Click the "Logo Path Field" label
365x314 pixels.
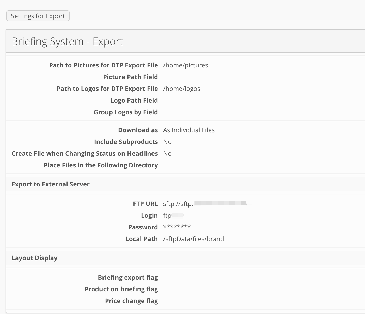[134, 101]
